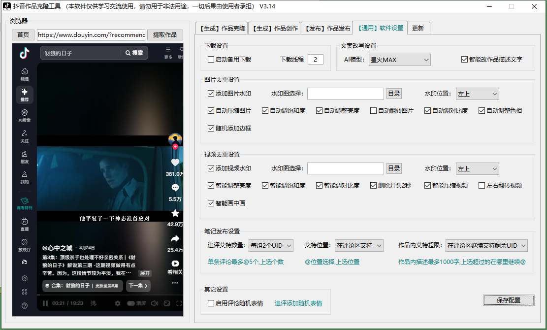This screenshot has width=547, height=330.
Task: Disable 自动翻转图片 option
Action: pyautogui.click(x=373, y=111)
